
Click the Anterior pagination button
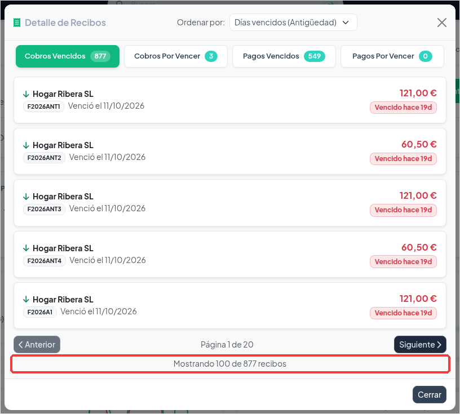point(37,345)
